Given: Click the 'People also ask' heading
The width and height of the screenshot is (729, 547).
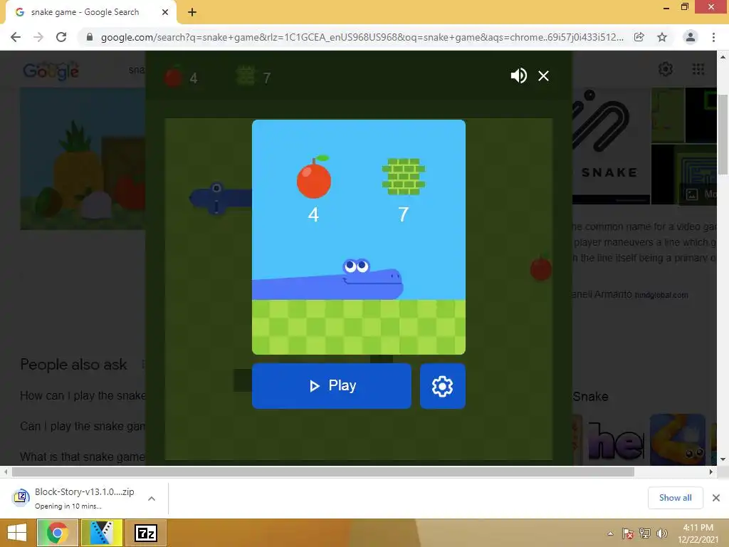Looking at the screenshot, I should [x=73, y=365].
